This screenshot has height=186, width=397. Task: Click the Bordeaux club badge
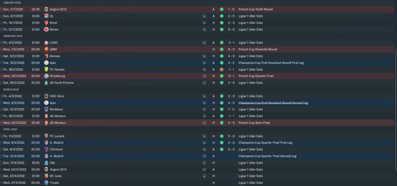pyautogui.click(x=46, y=109)
